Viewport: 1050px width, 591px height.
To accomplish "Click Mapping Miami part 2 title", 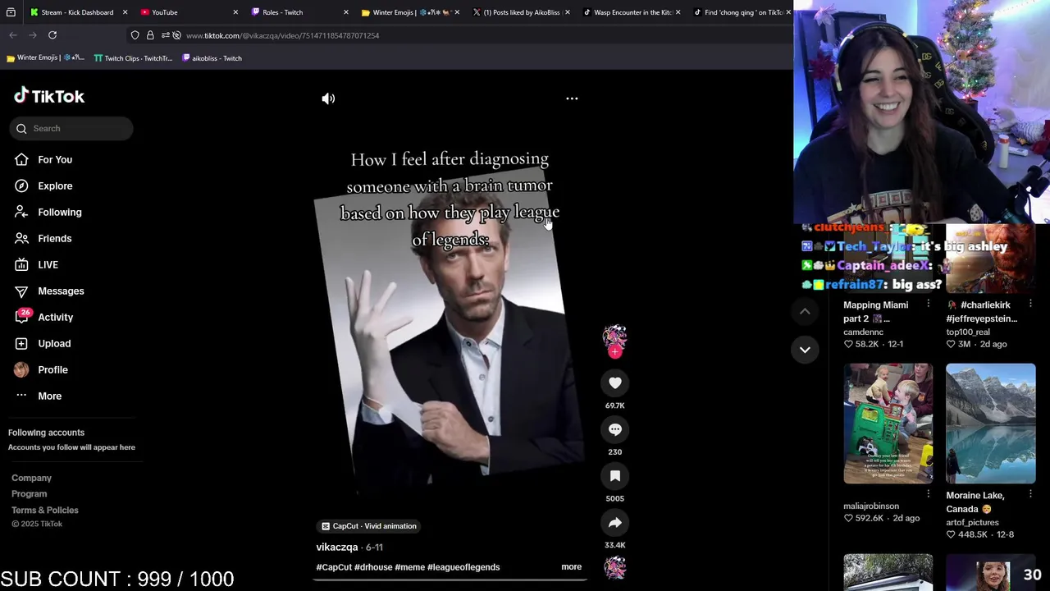I will (x=875, y=311).
